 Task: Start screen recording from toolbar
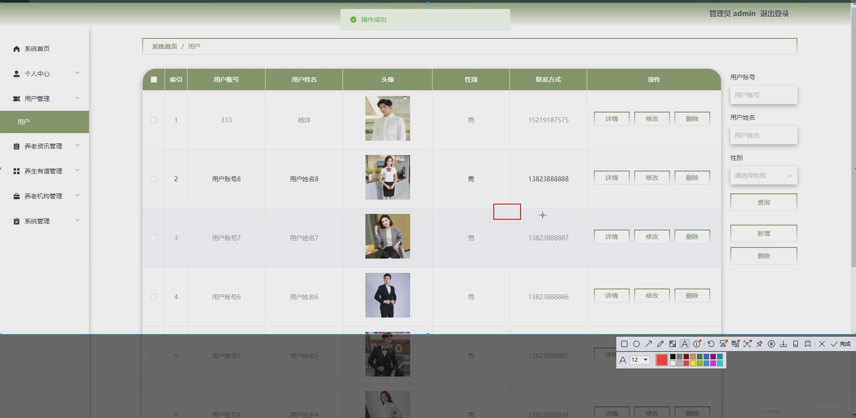point(771,344)
